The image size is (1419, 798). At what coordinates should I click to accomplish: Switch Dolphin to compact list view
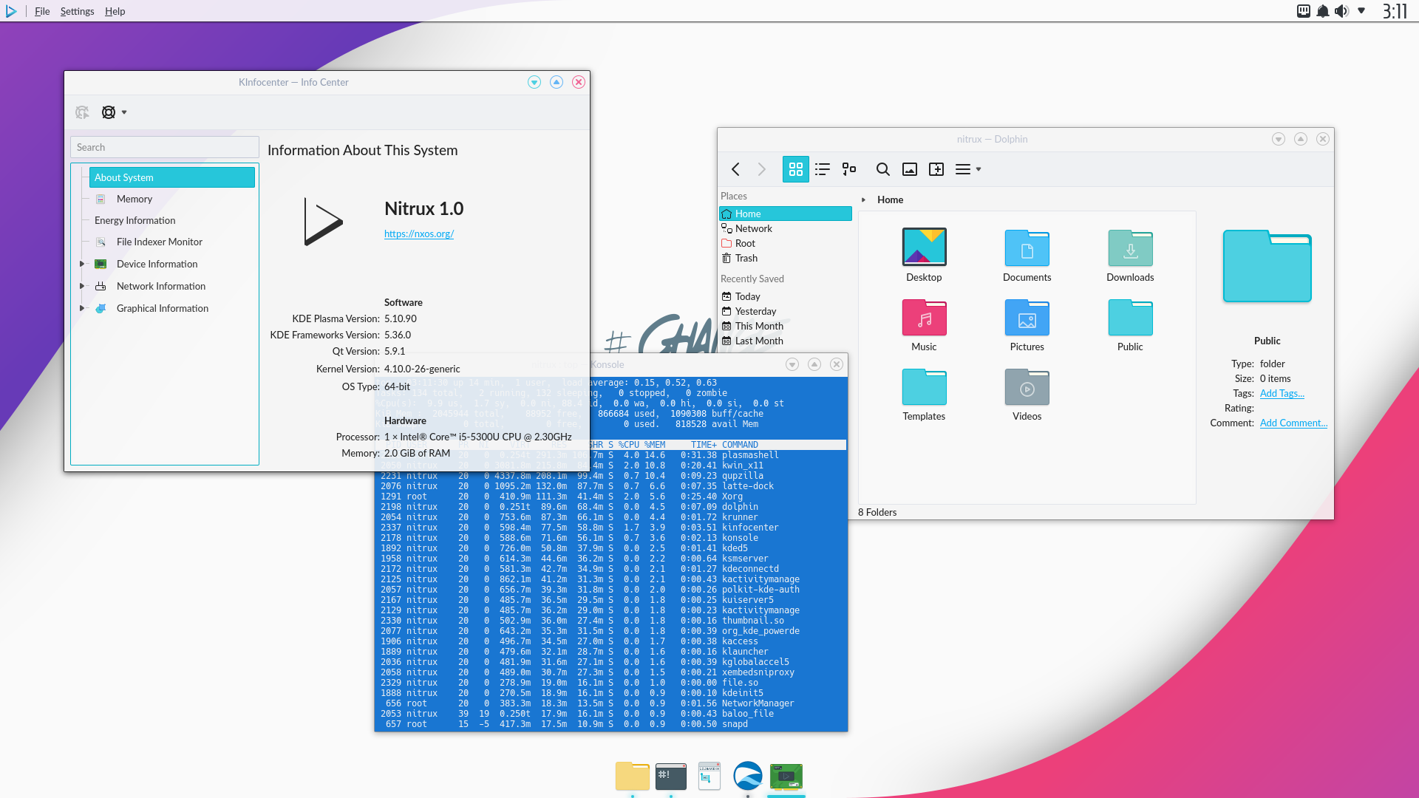pos(823,169)
